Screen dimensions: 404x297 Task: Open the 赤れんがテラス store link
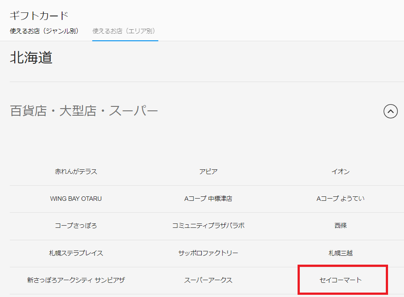(76, 172)
